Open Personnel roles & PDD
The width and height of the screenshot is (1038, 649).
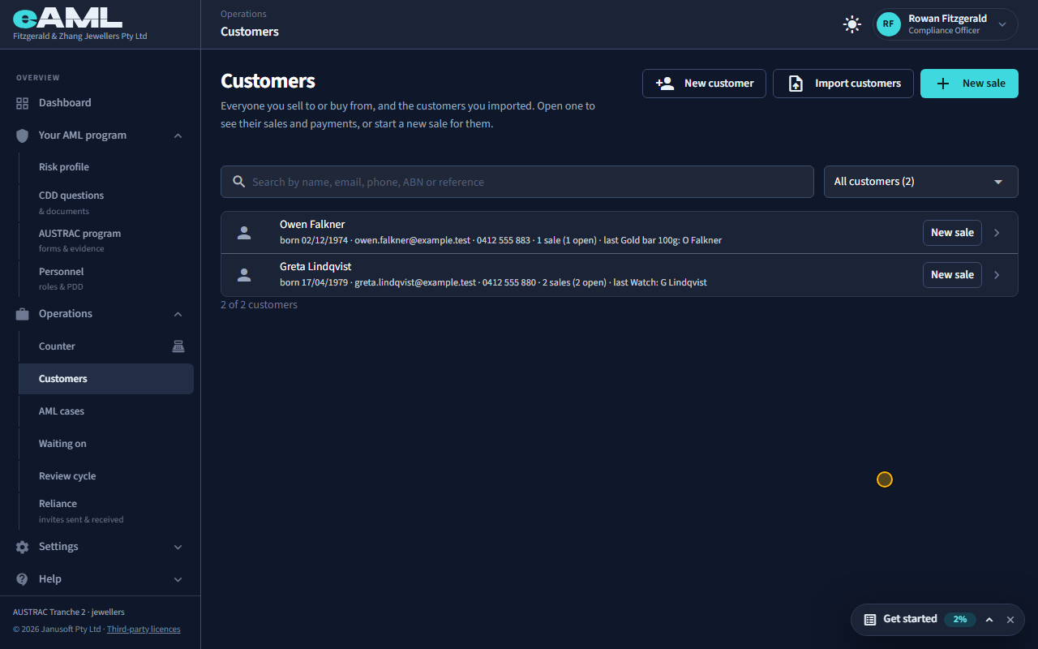105,279
